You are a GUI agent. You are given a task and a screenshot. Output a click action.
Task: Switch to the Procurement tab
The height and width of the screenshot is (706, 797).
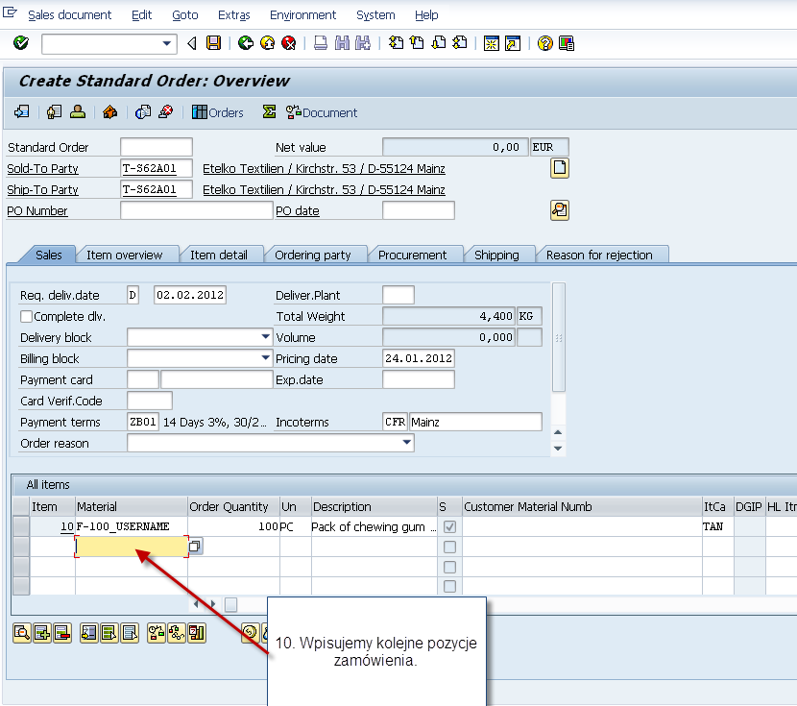tap(412, 255)
